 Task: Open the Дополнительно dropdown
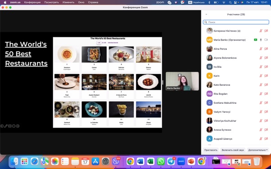pos(258,150)
